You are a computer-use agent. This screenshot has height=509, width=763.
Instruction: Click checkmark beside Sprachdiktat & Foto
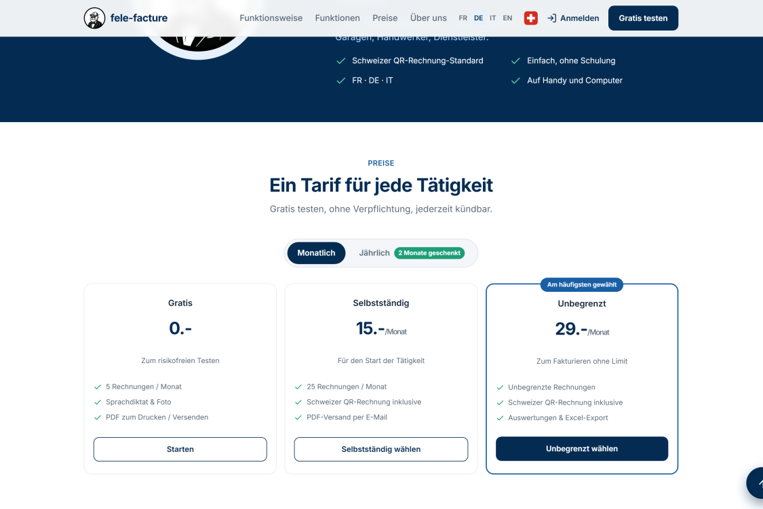click(98, 402)
